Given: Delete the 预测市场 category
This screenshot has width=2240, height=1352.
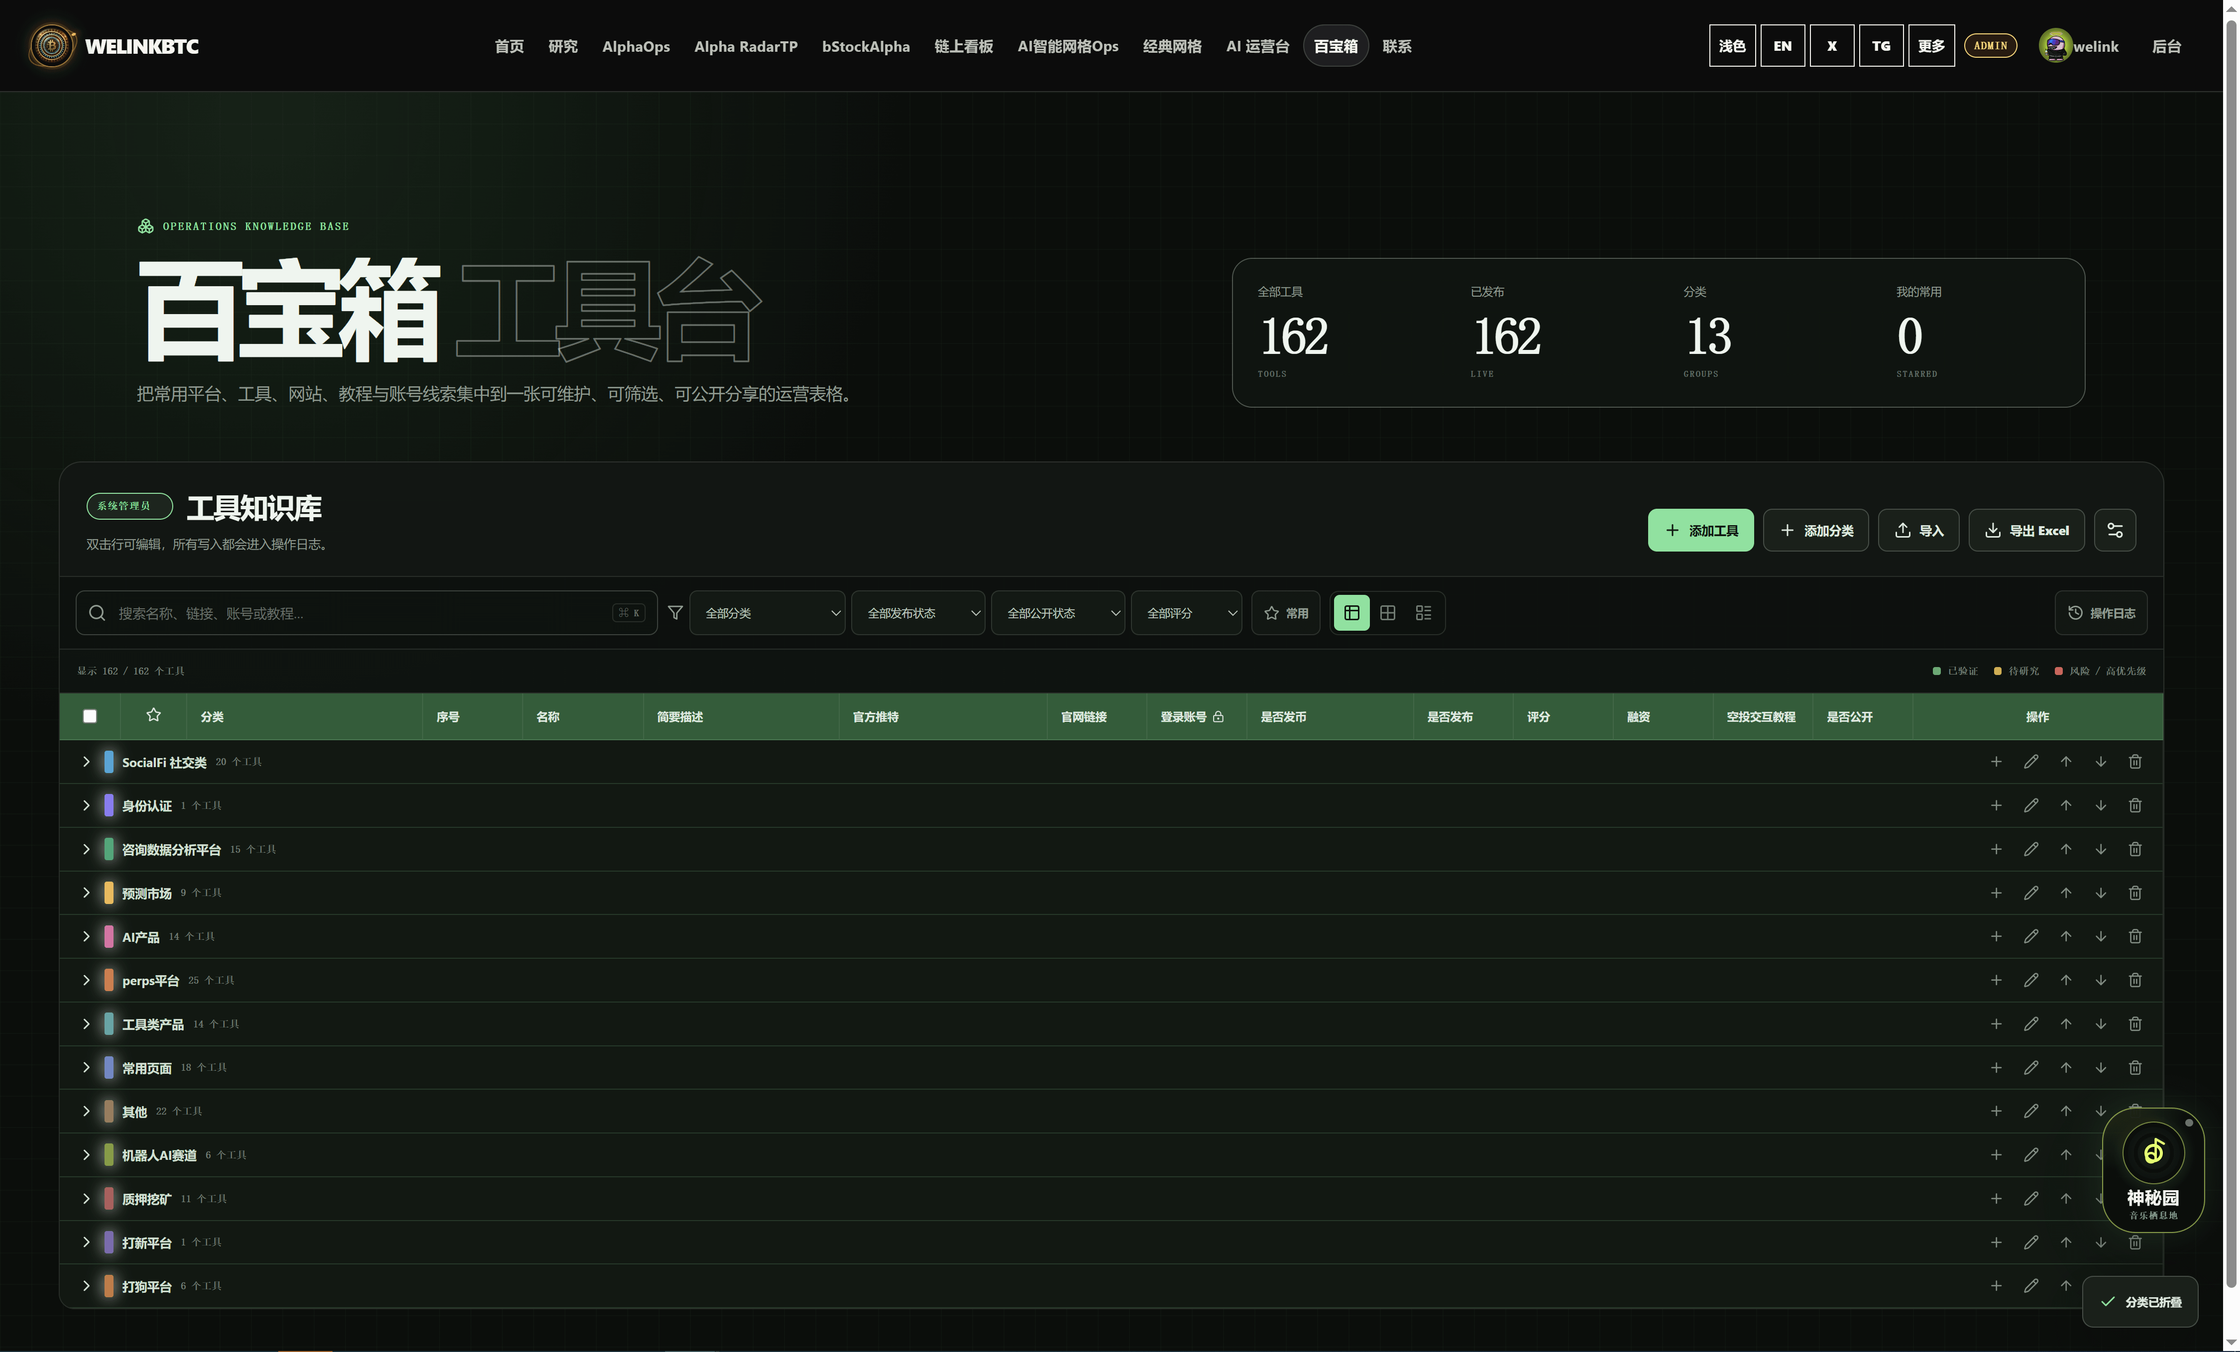Looking at the screenshot, I should click(2135, 893).
